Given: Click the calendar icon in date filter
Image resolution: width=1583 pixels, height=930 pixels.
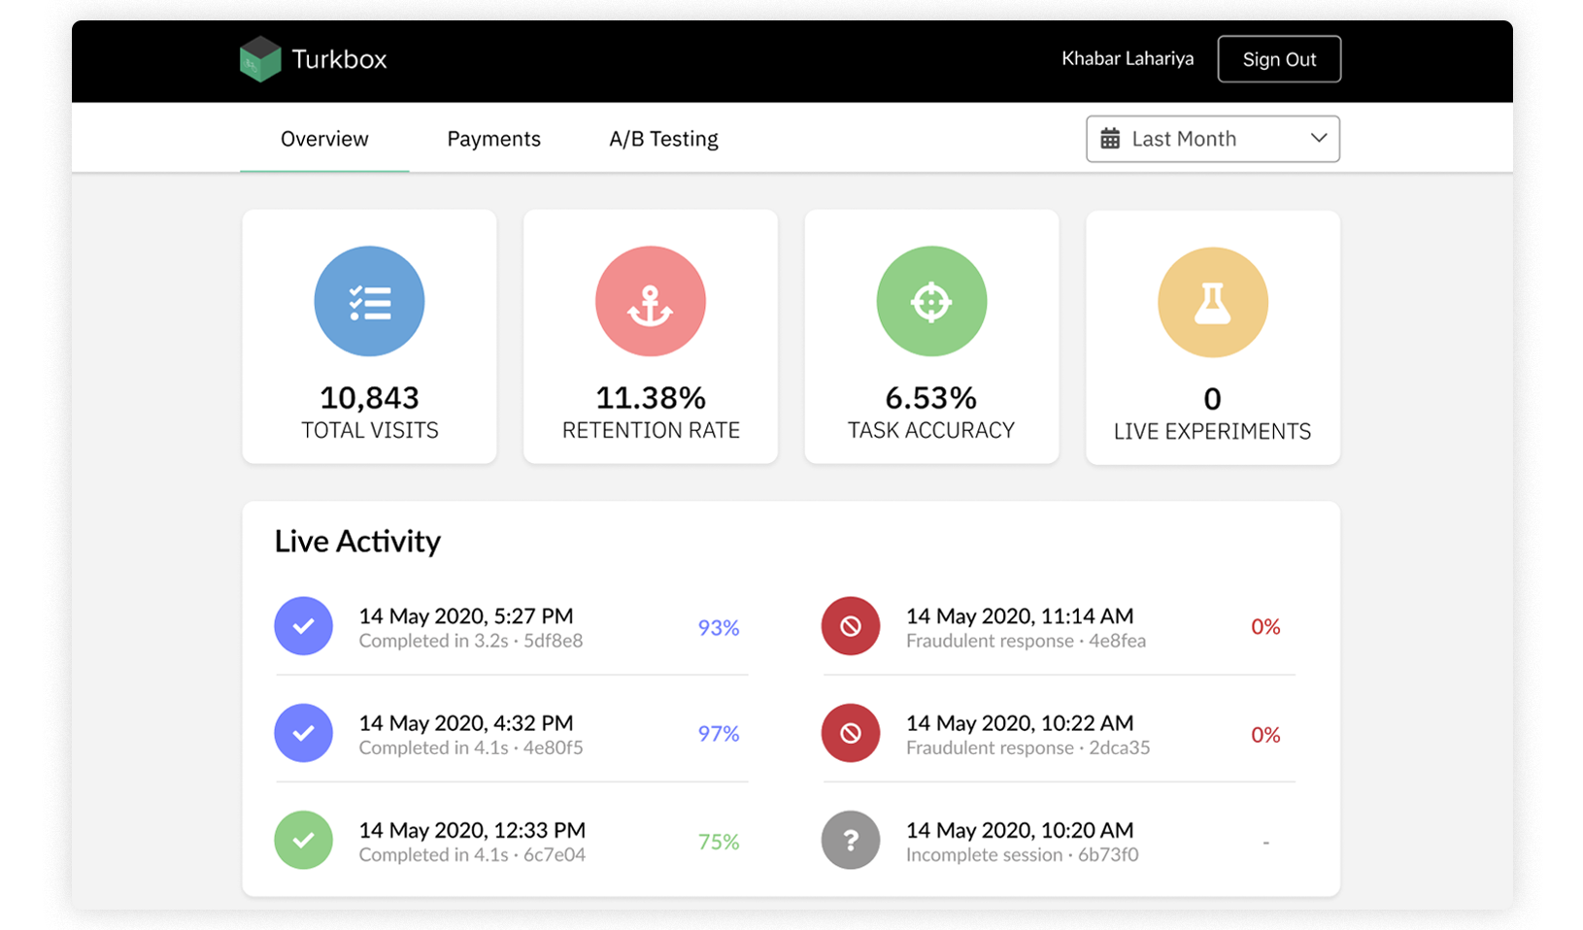Looking at the screenshot, I should pyautogui.click(x=1110, y=139).
